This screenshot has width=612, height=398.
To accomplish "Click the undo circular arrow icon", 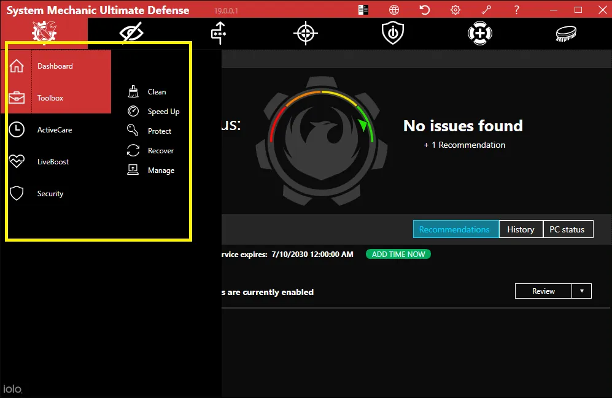I will tap(425, 10).
